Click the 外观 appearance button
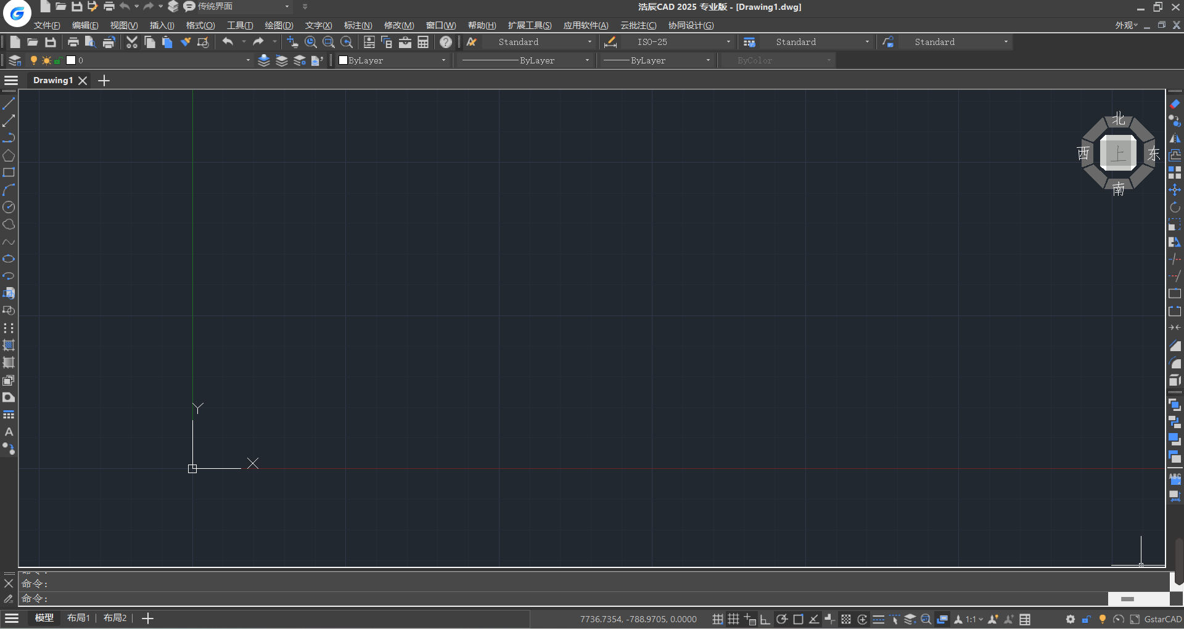The width and height of the screenshot is (1184, 629). pos(1126,25)
